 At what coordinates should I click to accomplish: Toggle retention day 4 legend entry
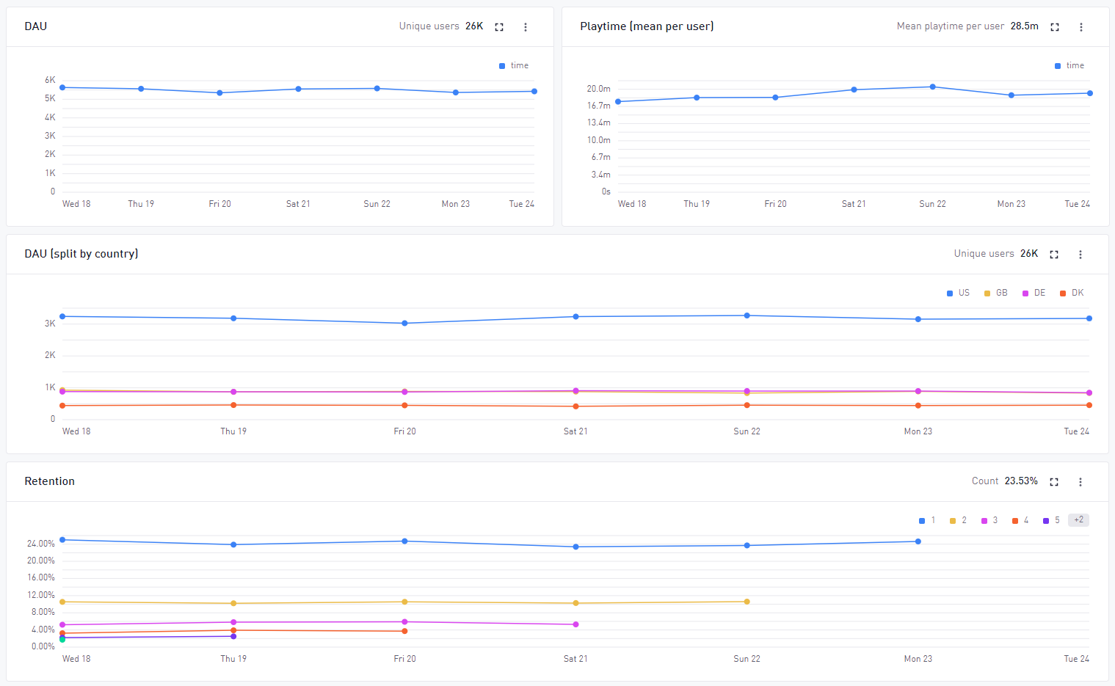1020,520
